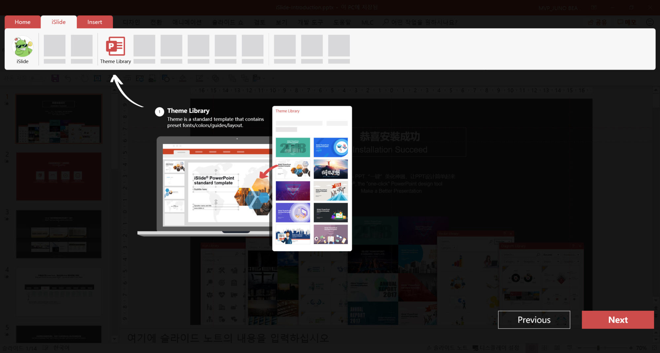The height and width of the screenshot is (353, 660).
Task: Click the slide notes placeholder text area
Action: 228,338
